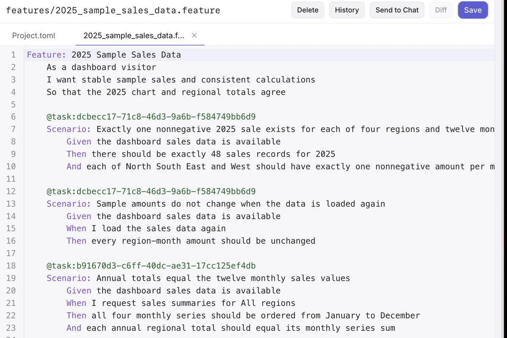Click 'When I load the sales data again'
507x338 pixels.
[146, 229]
